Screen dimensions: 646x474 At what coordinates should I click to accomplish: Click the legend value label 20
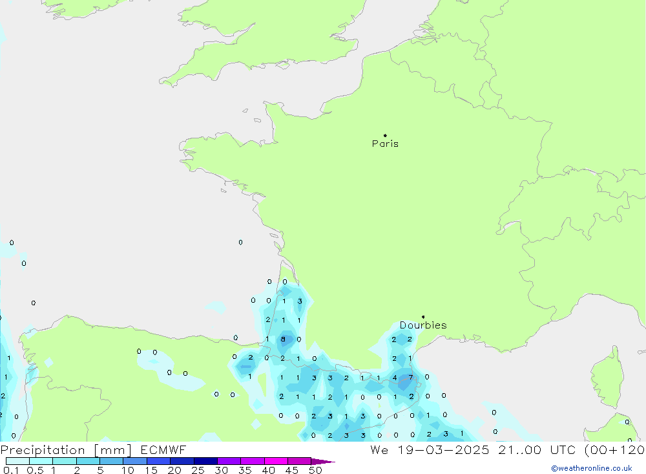click(174, 470)
